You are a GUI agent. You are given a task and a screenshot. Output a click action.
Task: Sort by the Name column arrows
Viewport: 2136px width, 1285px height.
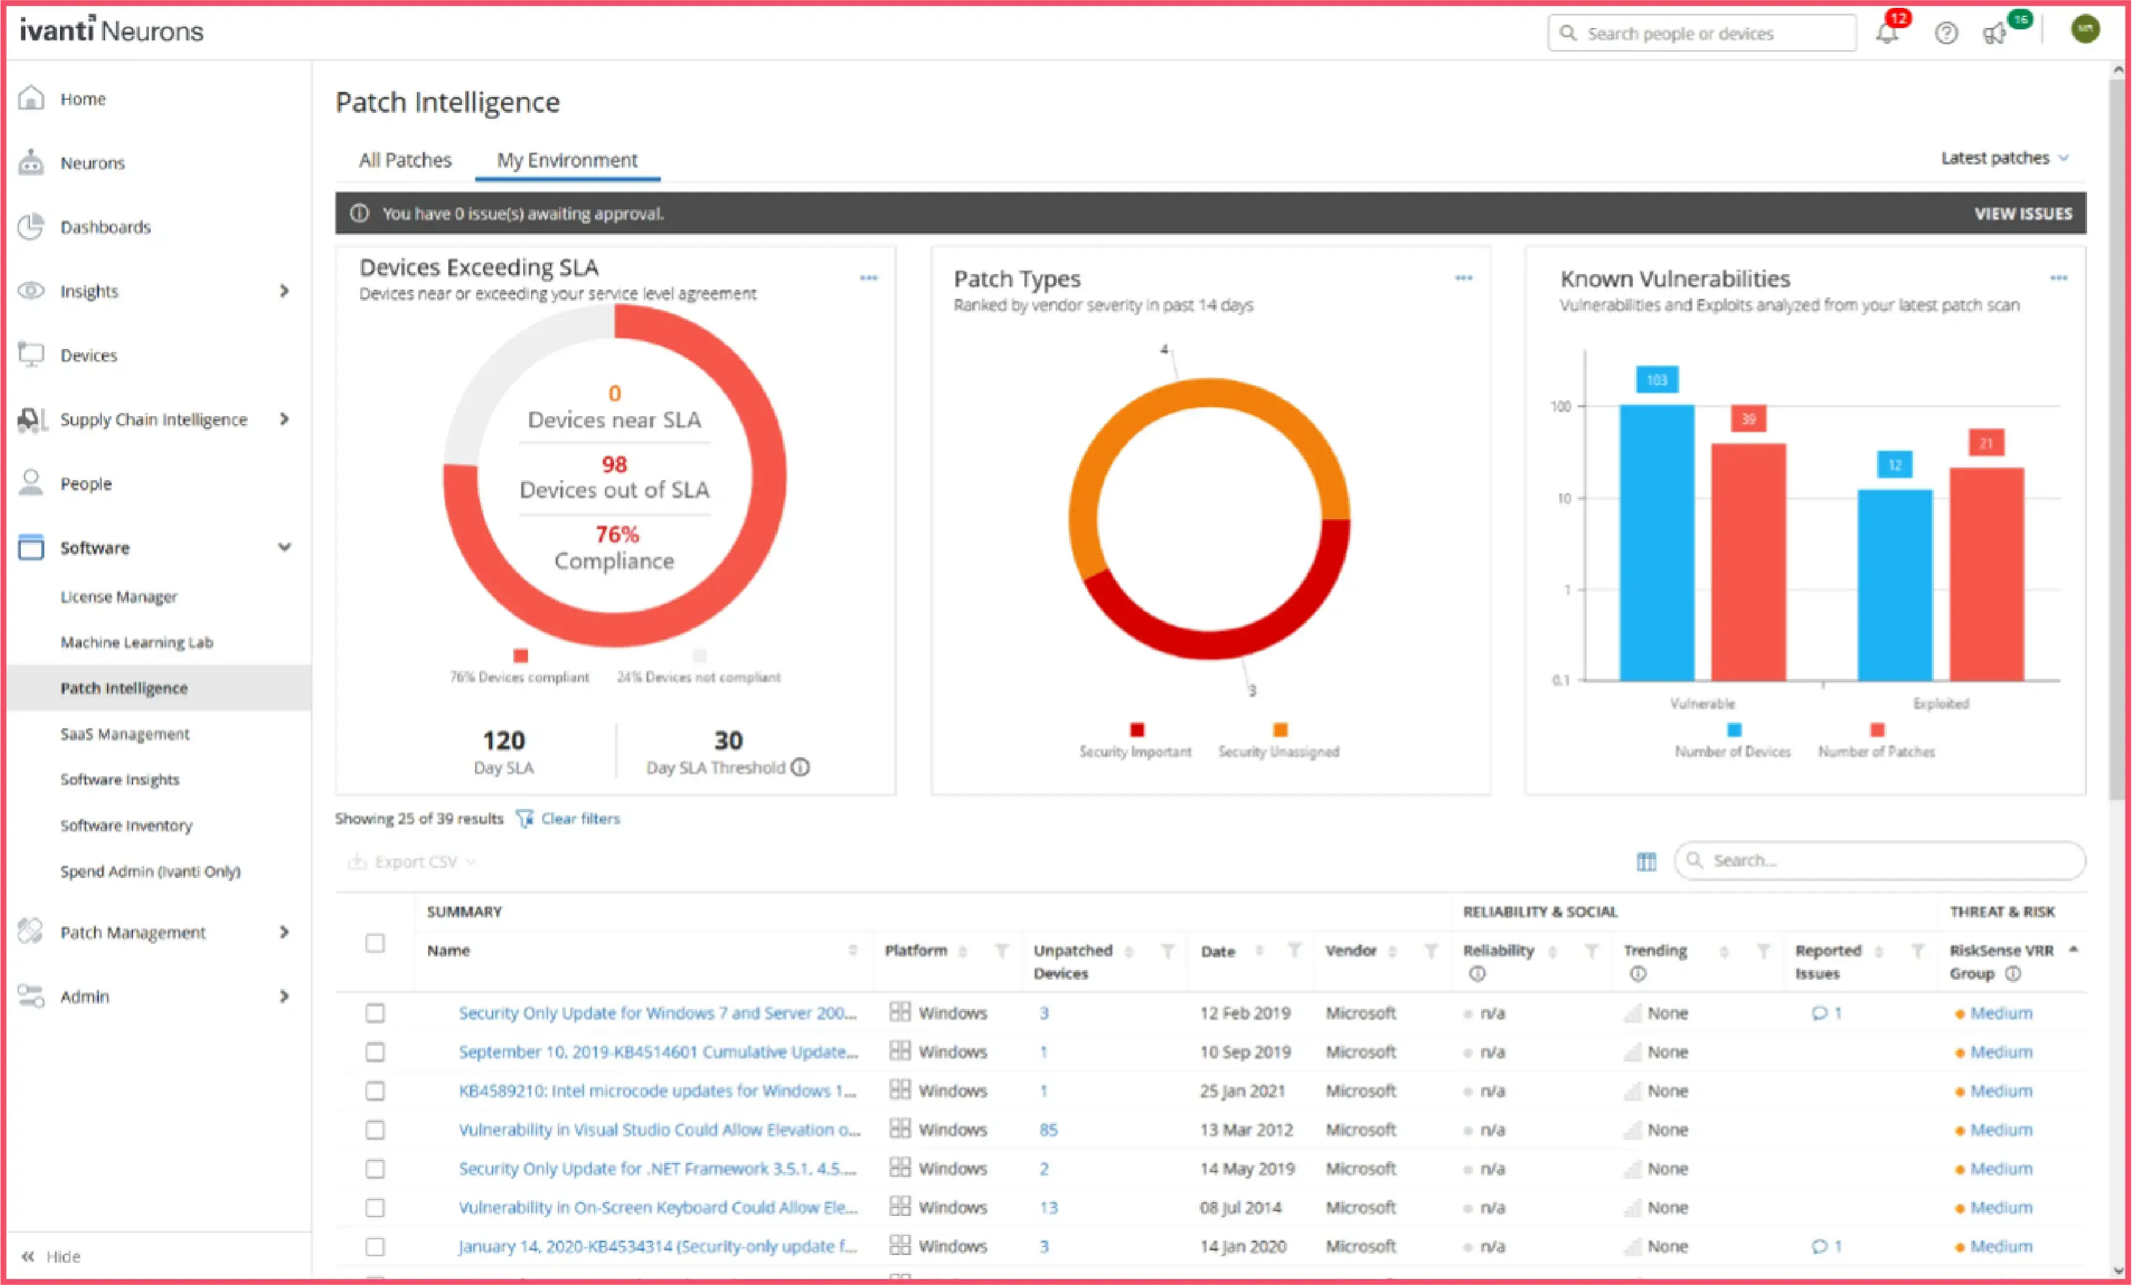coord(852,951)
